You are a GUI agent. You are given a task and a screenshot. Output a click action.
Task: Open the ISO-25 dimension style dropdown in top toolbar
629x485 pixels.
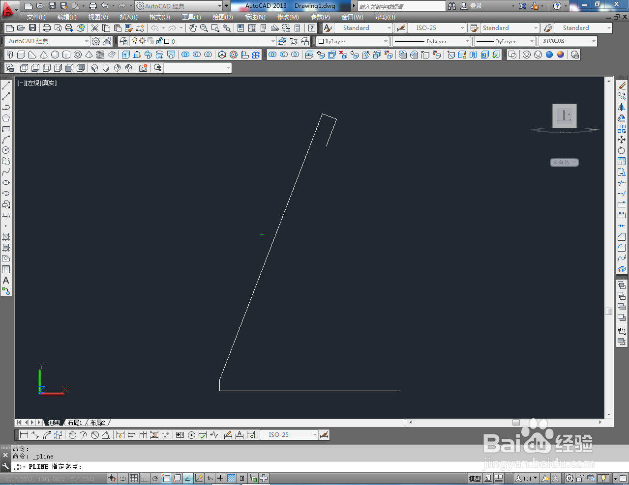pos(436,28)
